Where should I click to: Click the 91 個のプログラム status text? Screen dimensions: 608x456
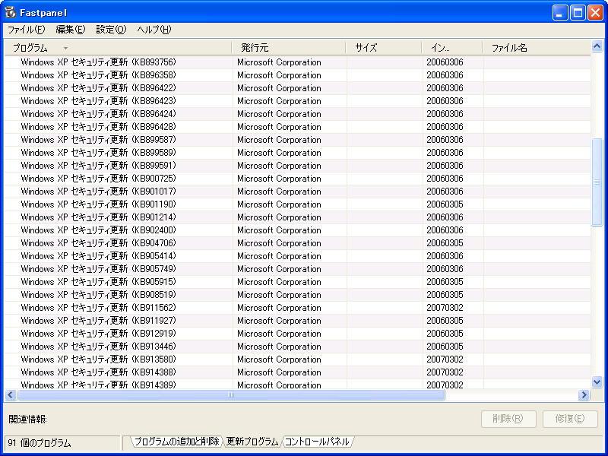coord(40,443)
